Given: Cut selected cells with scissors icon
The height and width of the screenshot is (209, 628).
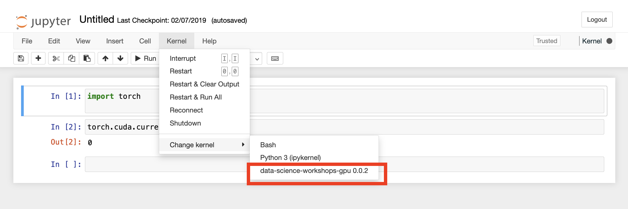Looking at the screenshot, I should [56, 58].
